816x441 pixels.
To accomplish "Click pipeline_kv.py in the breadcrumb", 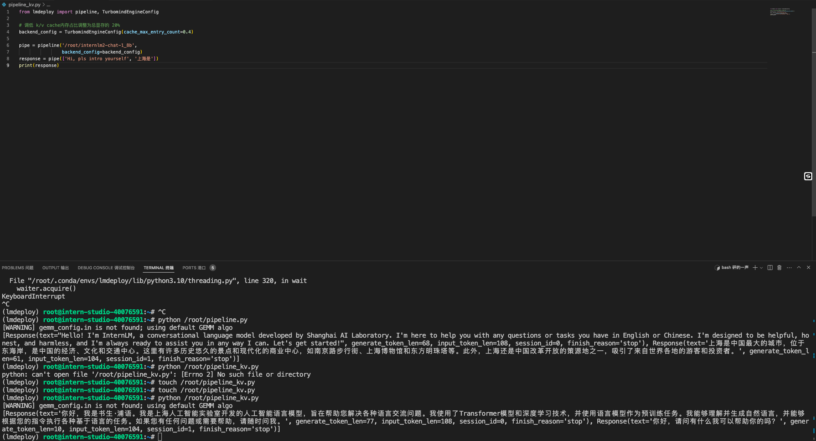I will (x=25, y=4).
